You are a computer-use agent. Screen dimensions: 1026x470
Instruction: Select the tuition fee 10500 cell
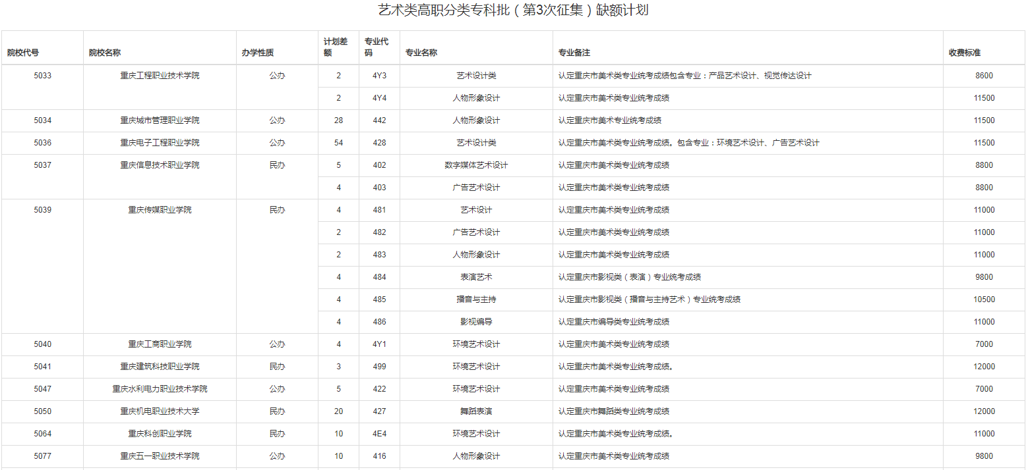pyautogui.click(x=984, y=300)
